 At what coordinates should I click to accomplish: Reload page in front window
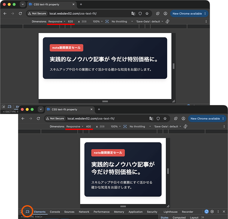(x=38, y=118)
